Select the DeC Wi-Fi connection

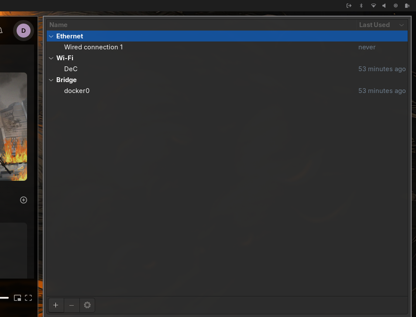point(71,69)
